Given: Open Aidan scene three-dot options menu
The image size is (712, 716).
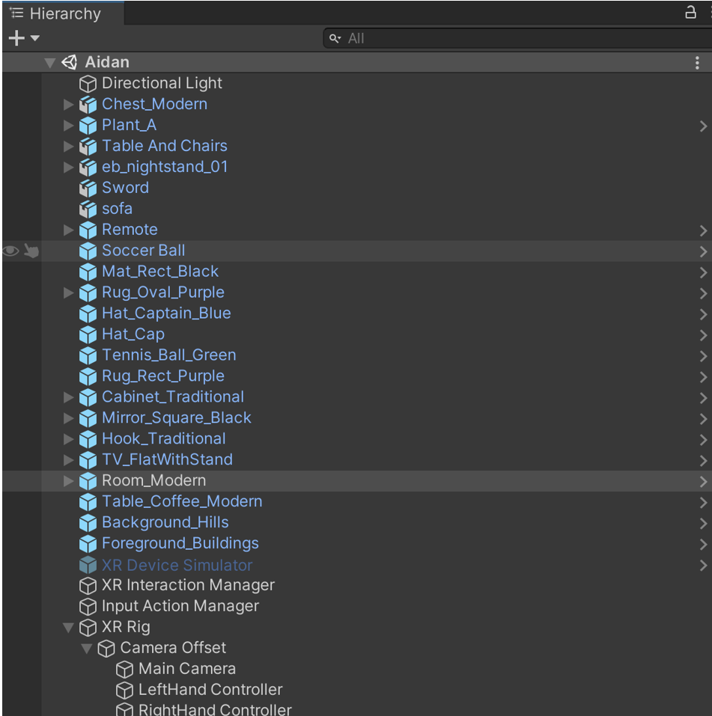Looking at the screenshot, I should [698, 64].
